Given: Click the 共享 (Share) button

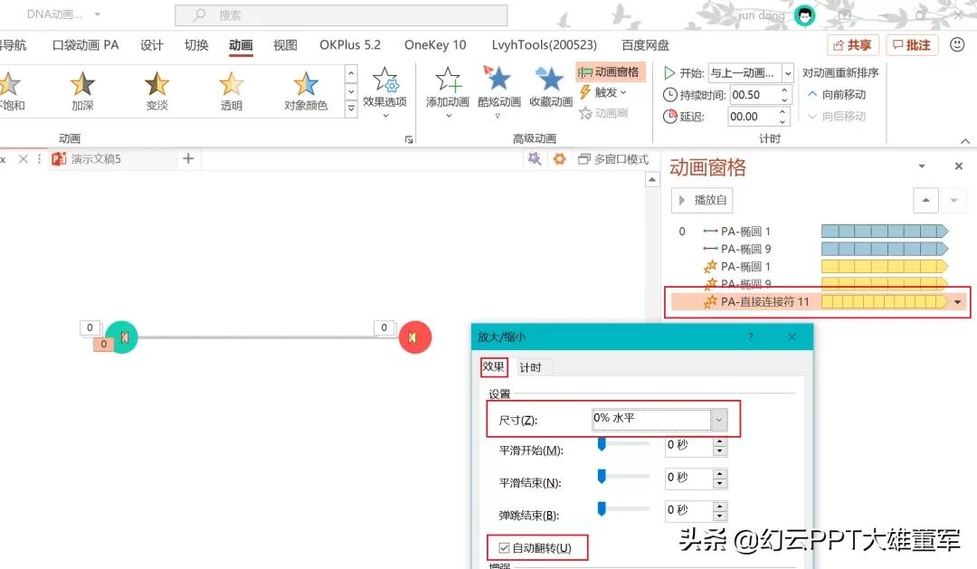Looking at the screenshot, I should (x=852, y=43).
